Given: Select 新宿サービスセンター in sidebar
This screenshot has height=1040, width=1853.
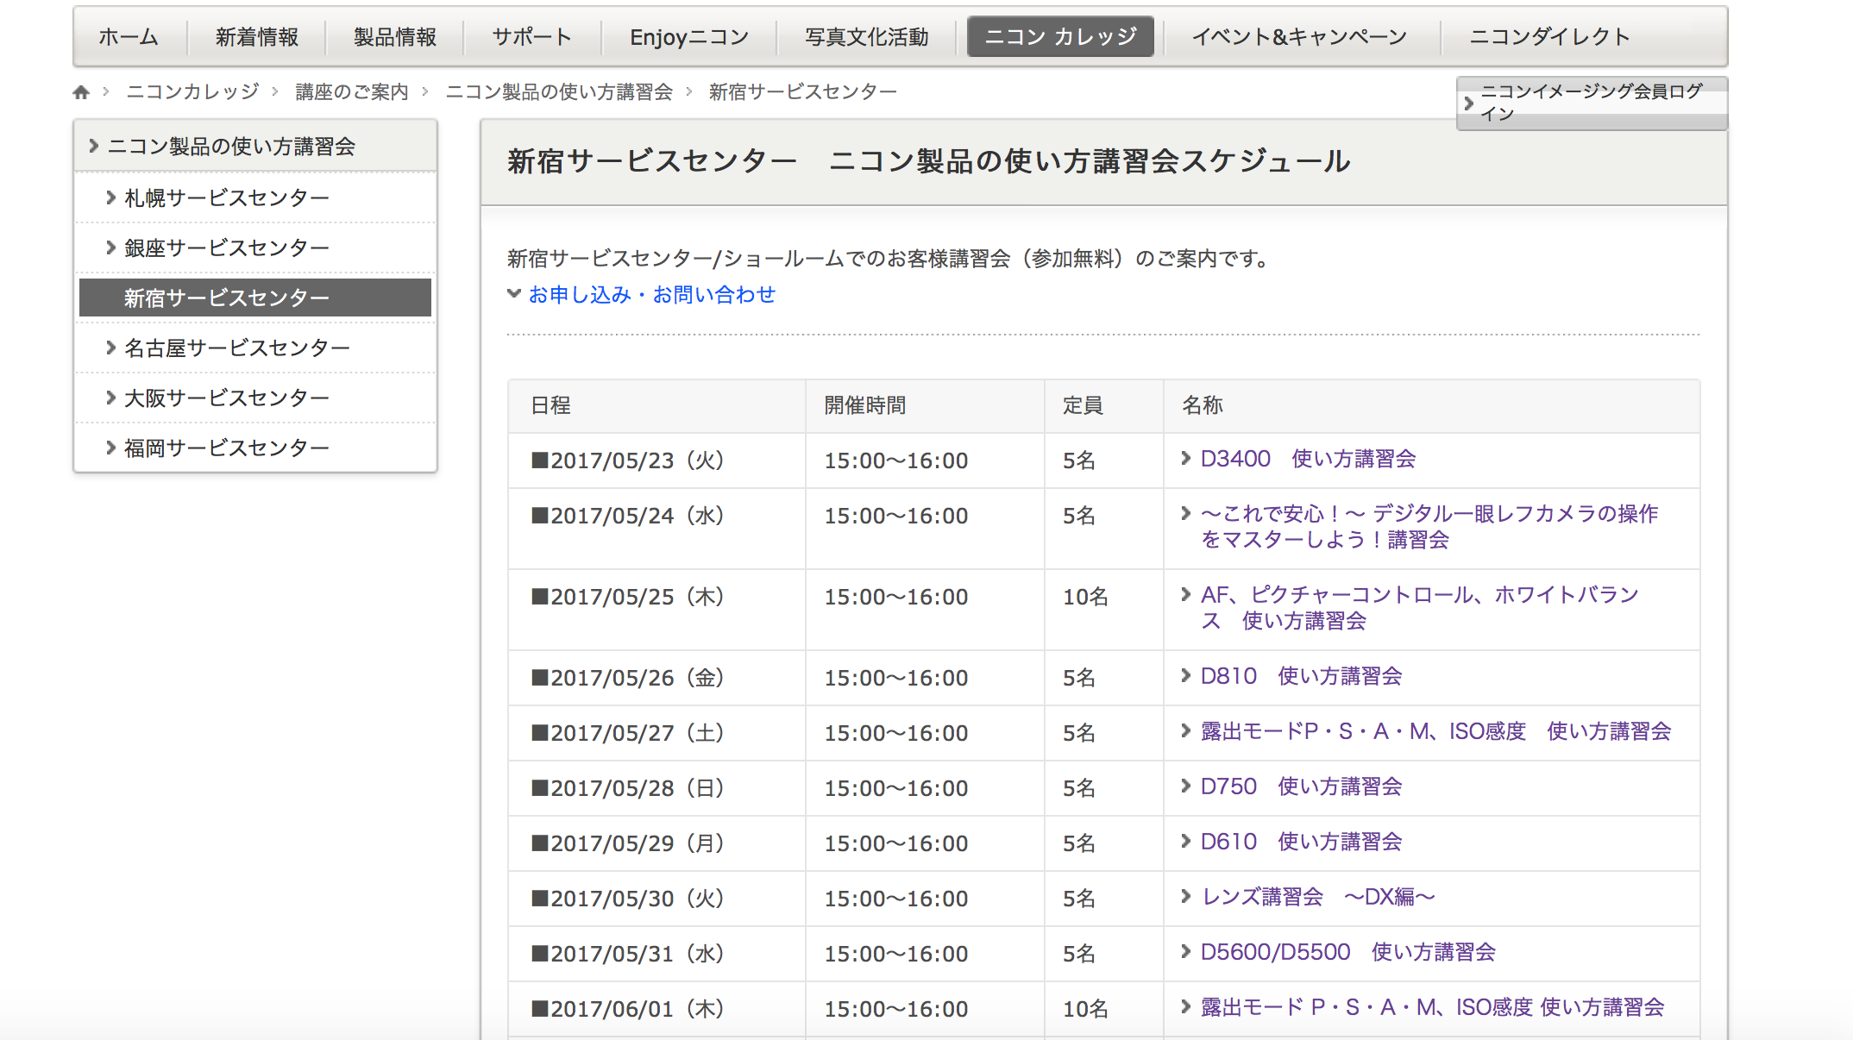Looking at the screenshot, I should (x=255, y=298).
